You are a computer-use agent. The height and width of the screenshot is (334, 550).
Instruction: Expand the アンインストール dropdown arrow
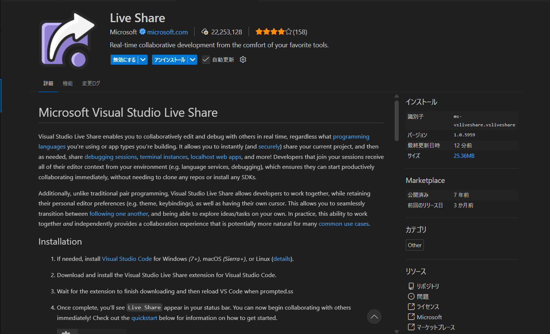(x=193, y=59)
